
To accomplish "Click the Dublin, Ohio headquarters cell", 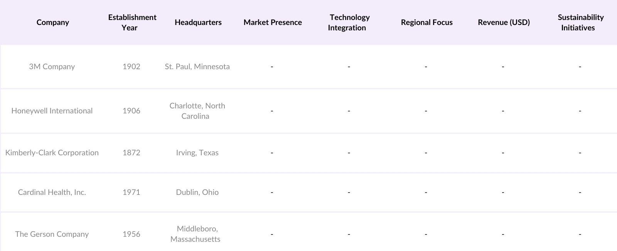I will [197, 192].
